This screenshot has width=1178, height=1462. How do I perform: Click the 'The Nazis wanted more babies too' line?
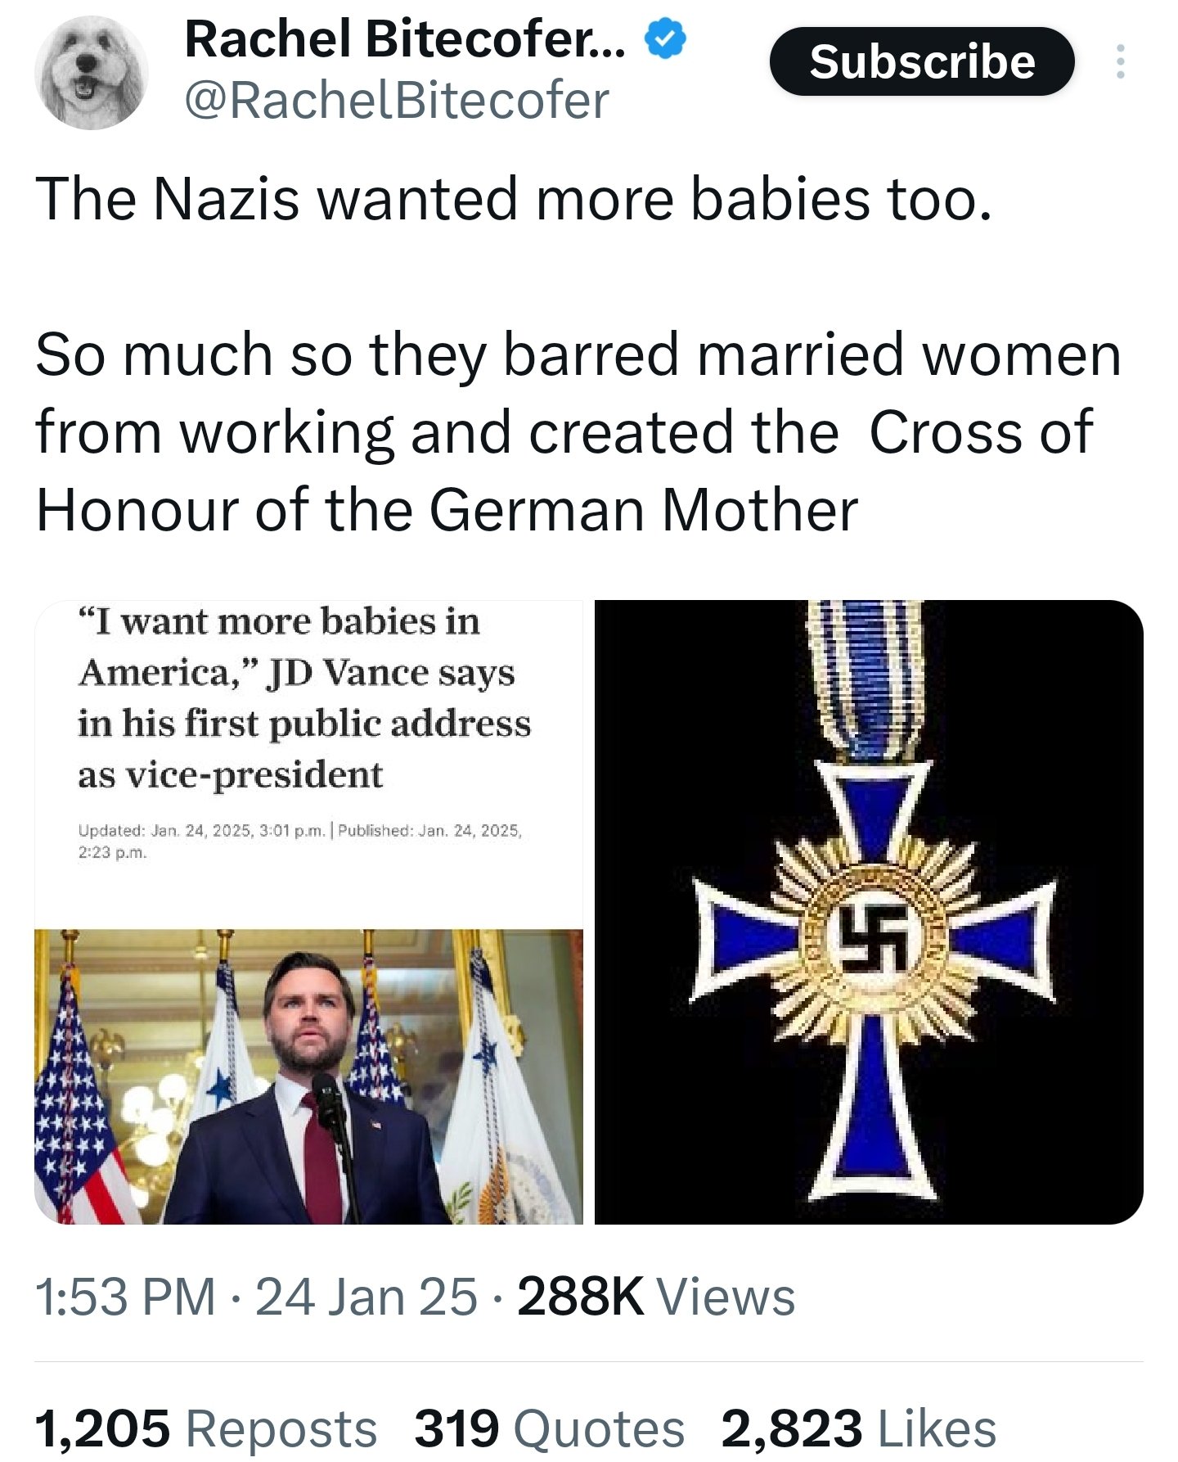tap(514, 199)
